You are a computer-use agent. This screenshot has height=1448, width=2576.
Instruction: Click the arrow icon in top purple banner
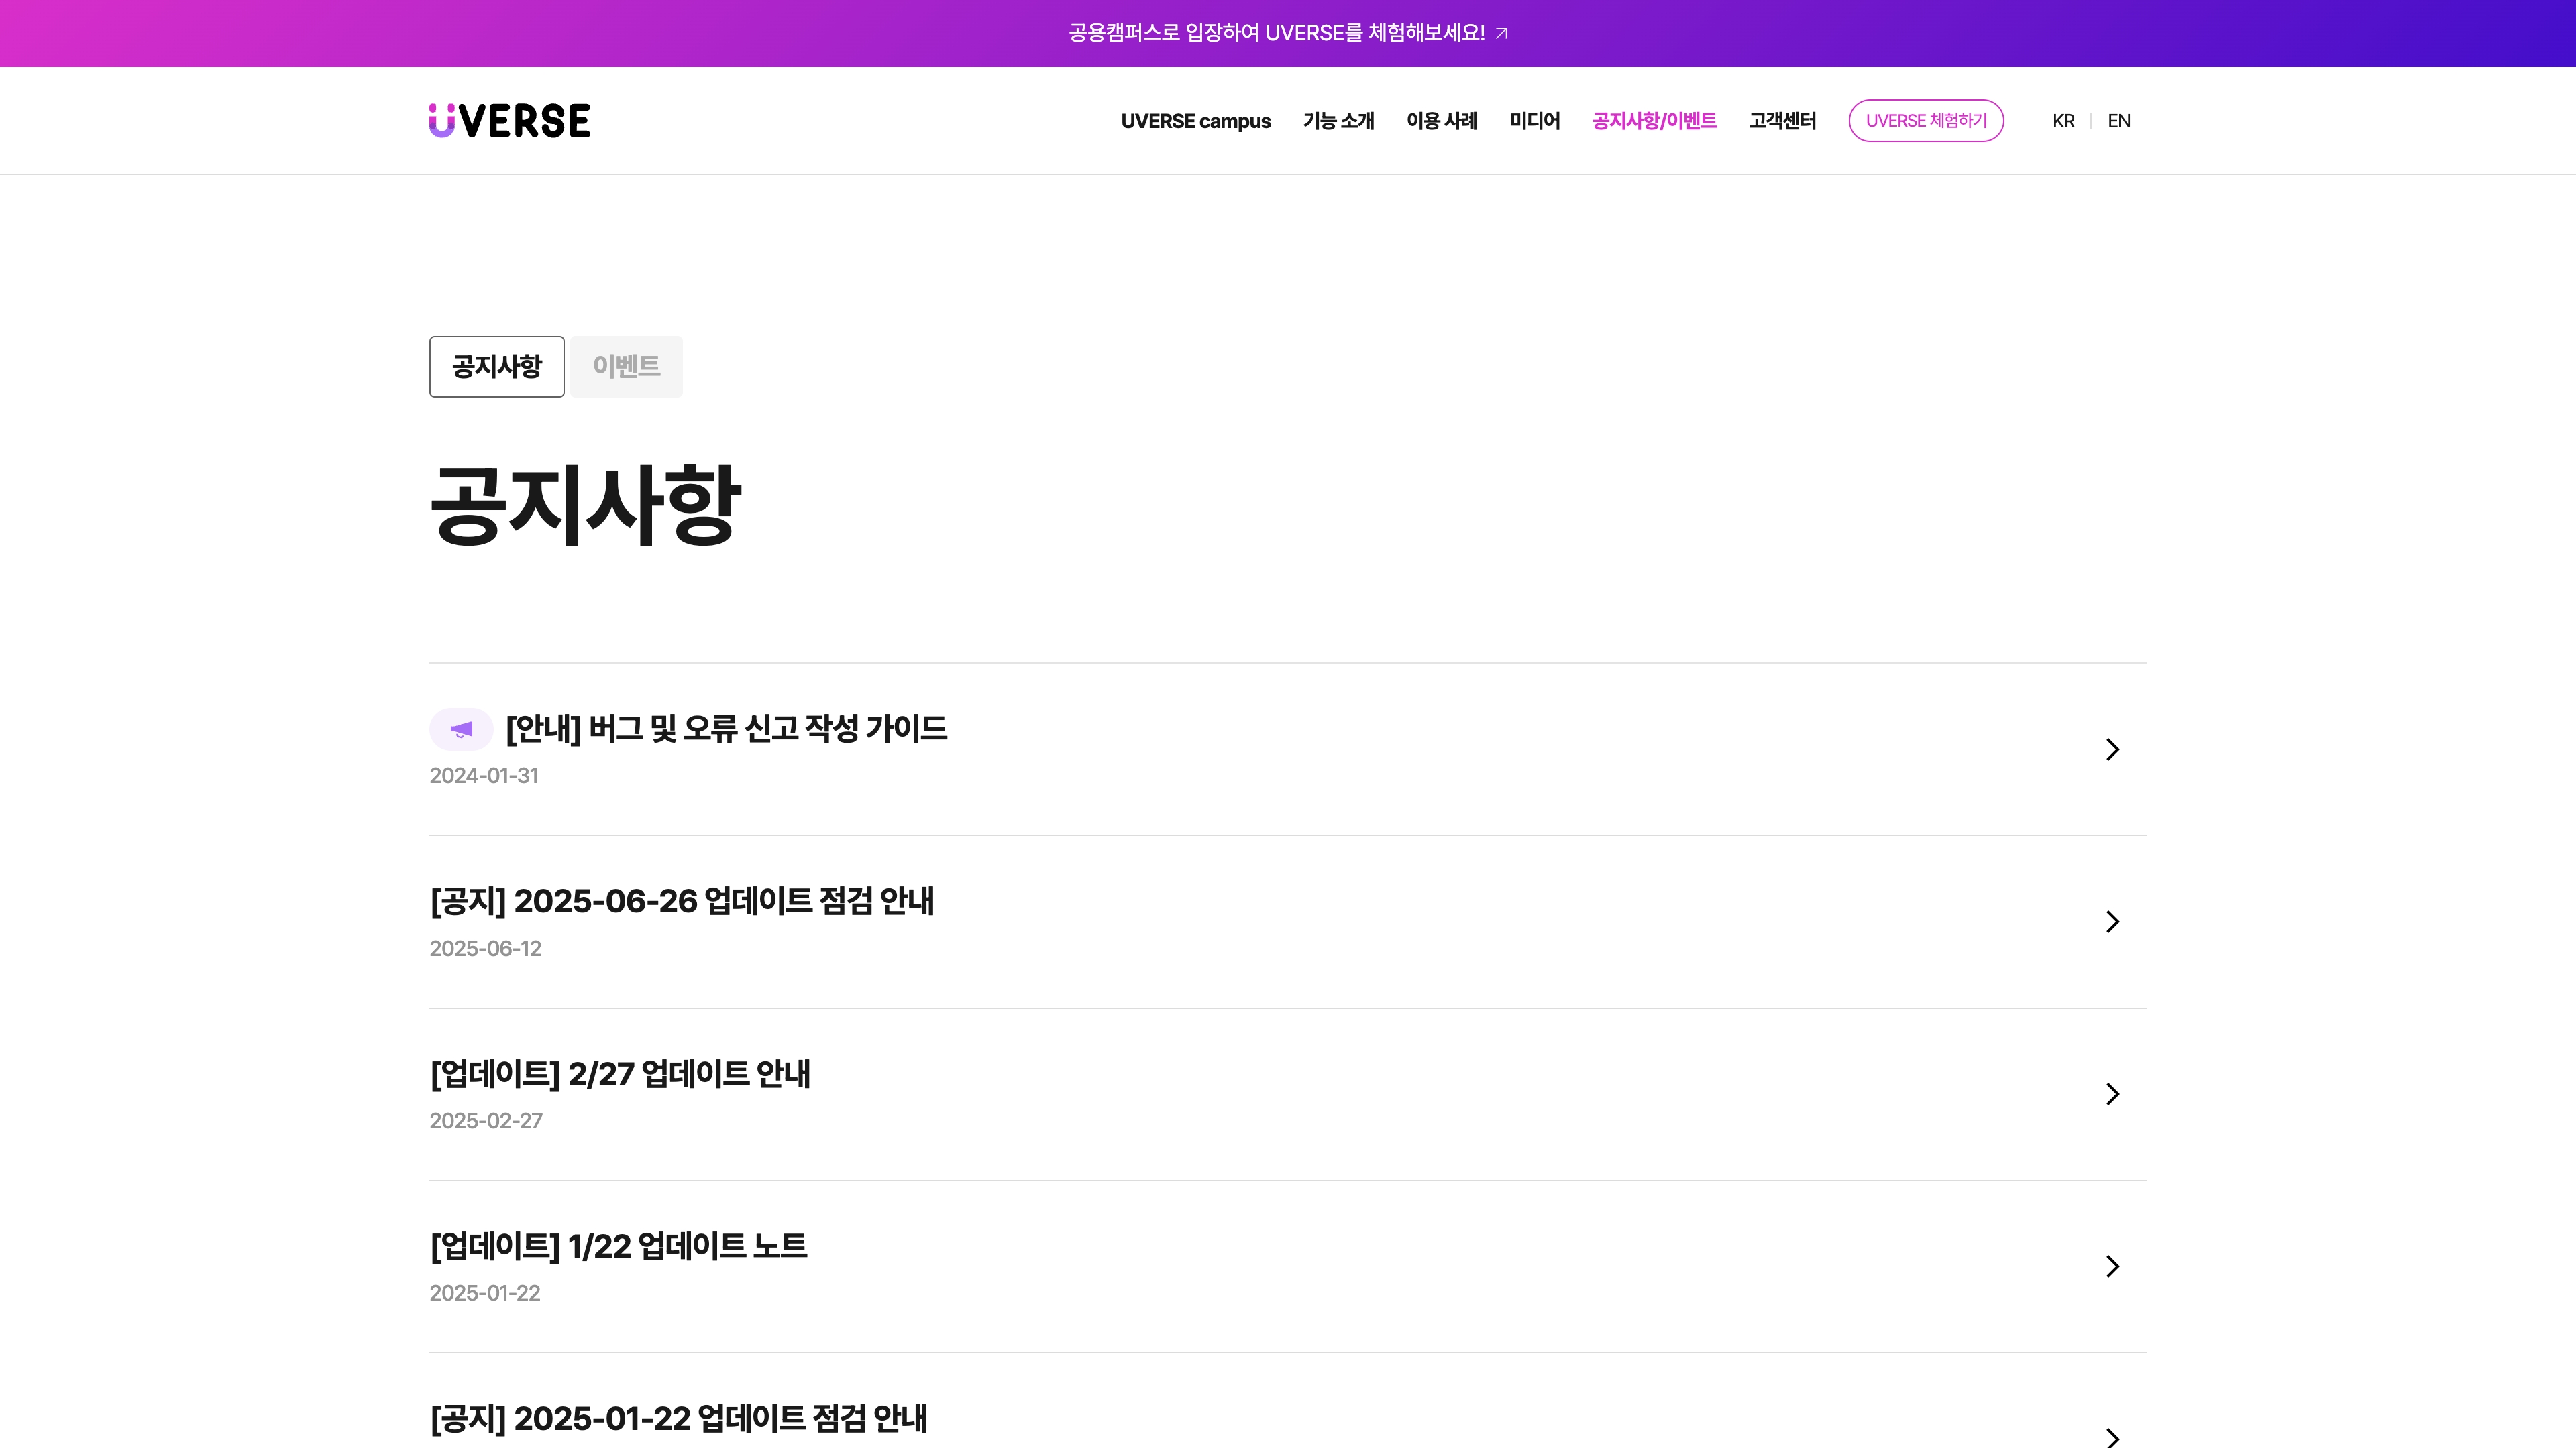(1501, 34)
